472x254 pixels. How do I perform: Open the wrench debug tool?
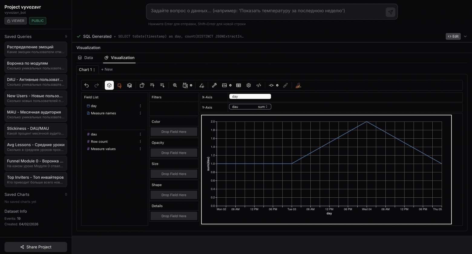point(214,85)
